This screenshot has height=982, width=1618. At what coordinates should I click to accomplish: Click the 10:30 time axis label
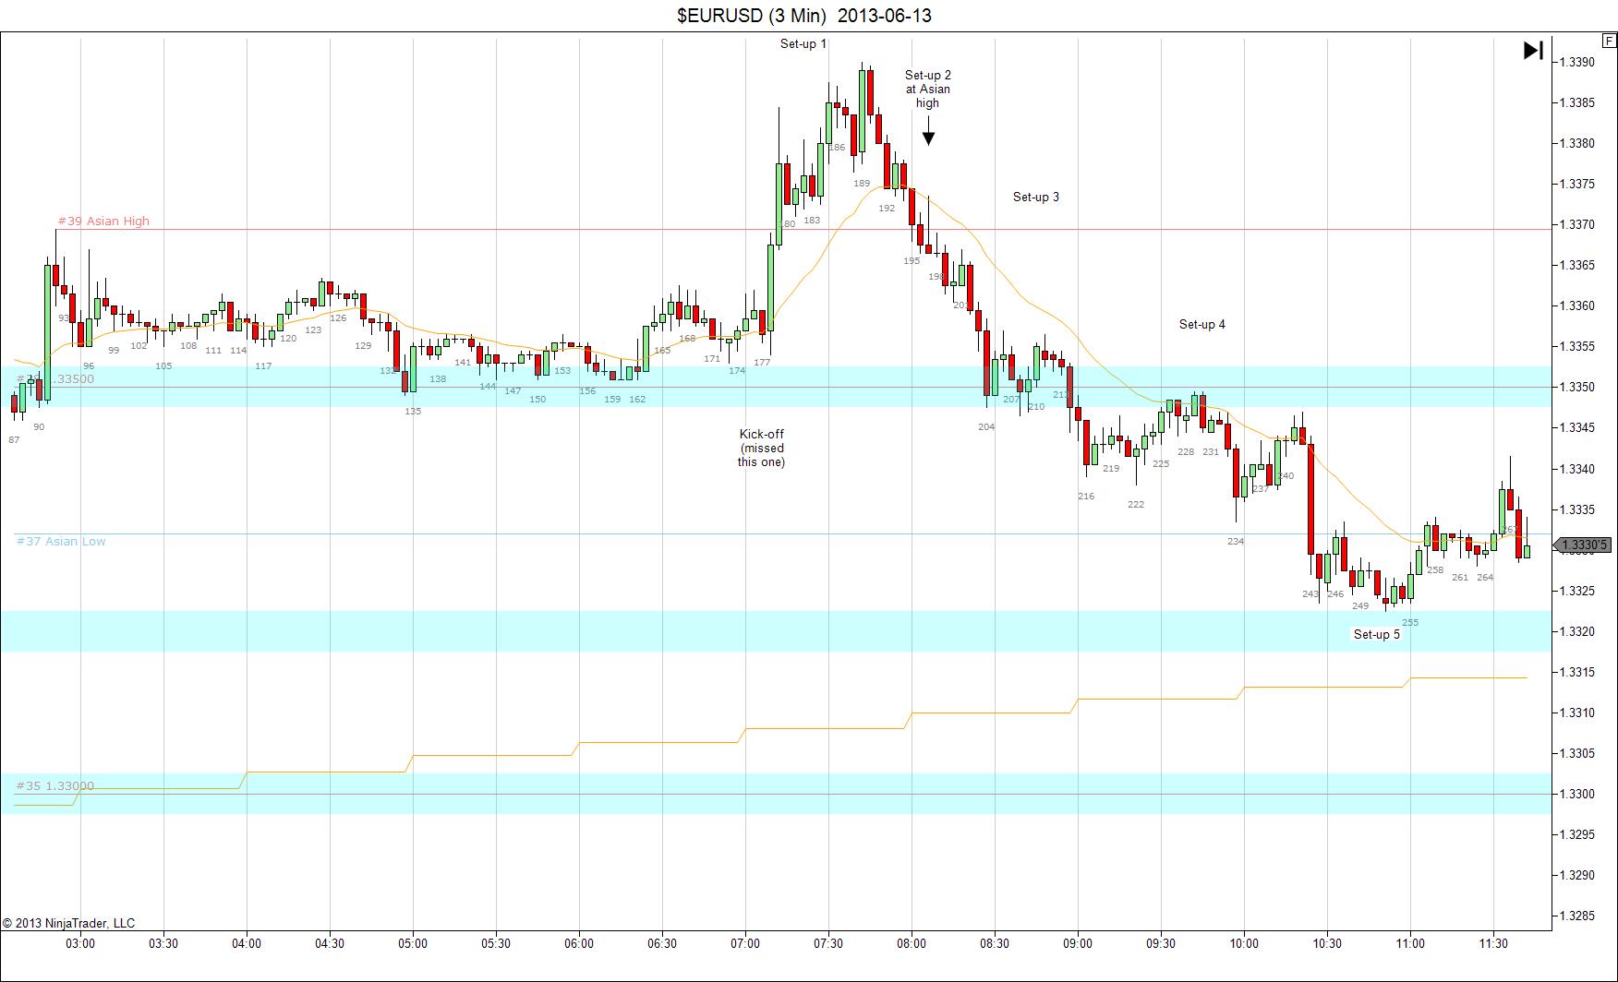coord(1327,943)
